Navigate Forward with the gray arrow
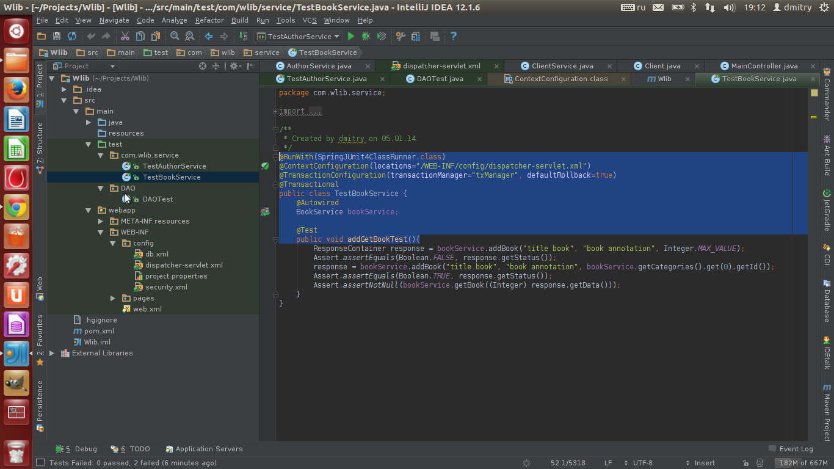 [224, 37]
